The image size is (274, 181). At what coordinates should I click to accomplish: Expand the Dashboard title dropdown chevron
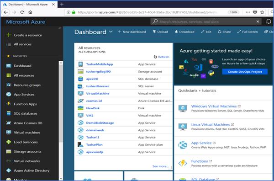(x=111, y=32)
